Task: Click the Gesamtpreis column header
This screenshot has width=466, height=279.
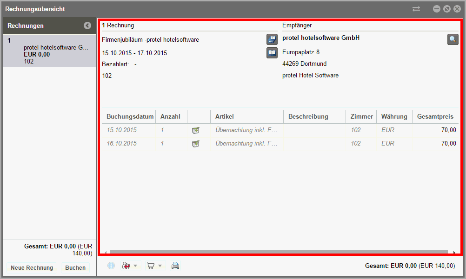Action: [435, 117]
